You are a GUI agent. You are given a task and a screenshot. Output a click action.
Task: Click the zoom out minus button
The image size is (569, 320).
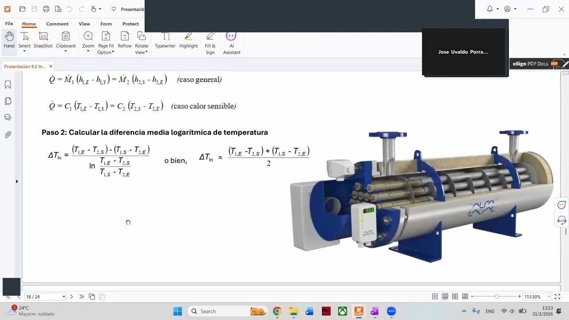pos(473,296)
